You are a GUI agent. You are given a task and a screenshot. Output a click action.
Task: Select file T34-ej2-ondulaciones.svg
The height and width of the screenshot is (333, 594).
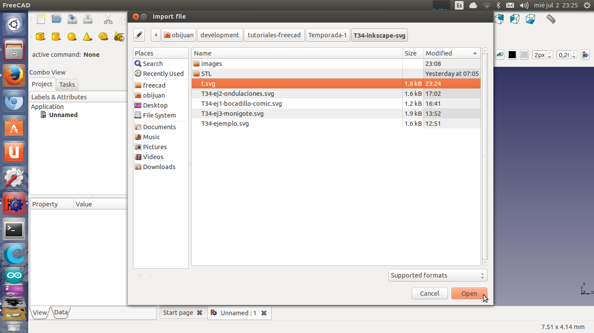point(336,94)
